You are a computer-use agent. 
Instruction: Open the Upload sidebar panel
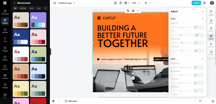tap(5, 30)
